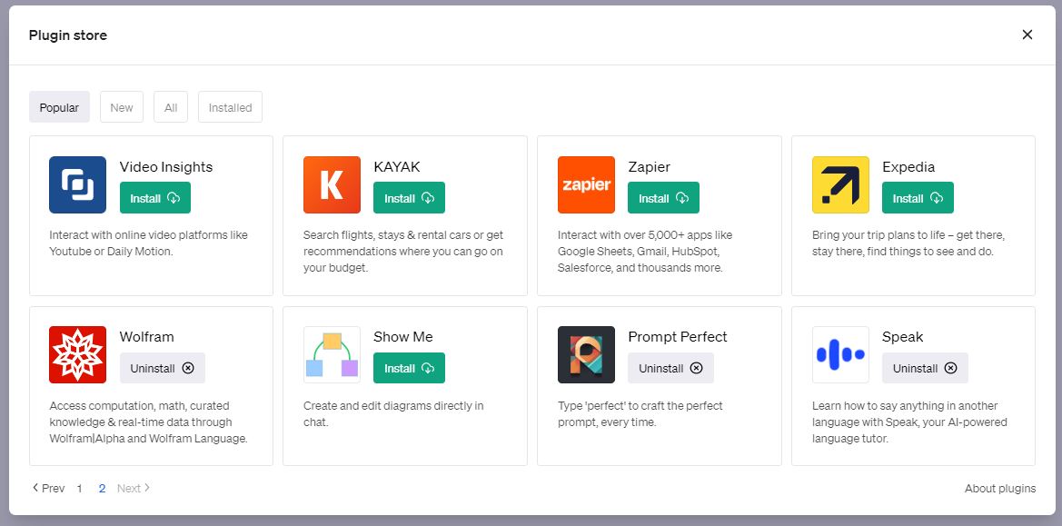Click the Show Me diagram logo

[x=332, y=354]
